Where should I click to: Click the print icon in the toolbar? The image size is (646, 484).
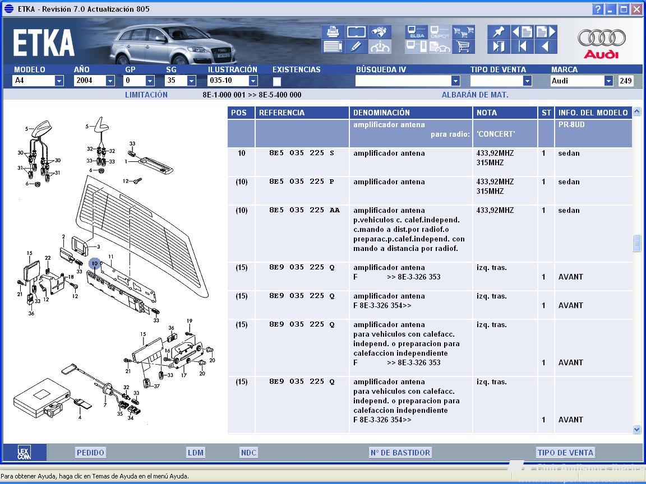tap(333, 32)
